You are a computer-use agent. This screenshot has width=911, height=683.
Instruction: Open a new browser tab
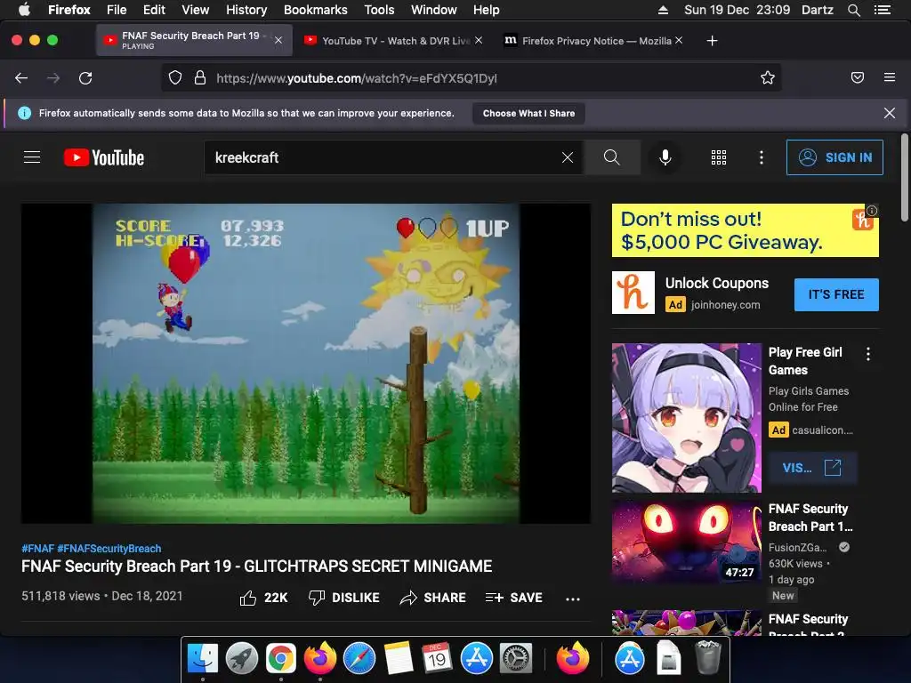(712, 41)
